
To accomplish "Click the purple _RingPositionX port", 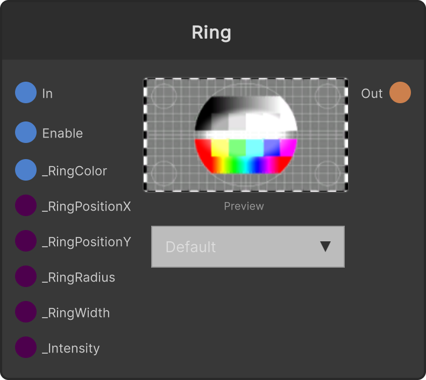I will pos(26,205).
